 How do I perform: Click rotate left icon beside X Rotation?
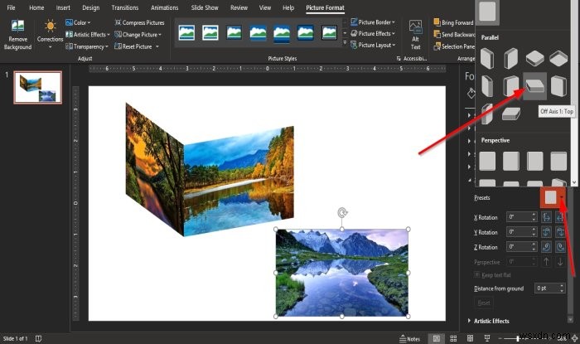coord(546,217)
